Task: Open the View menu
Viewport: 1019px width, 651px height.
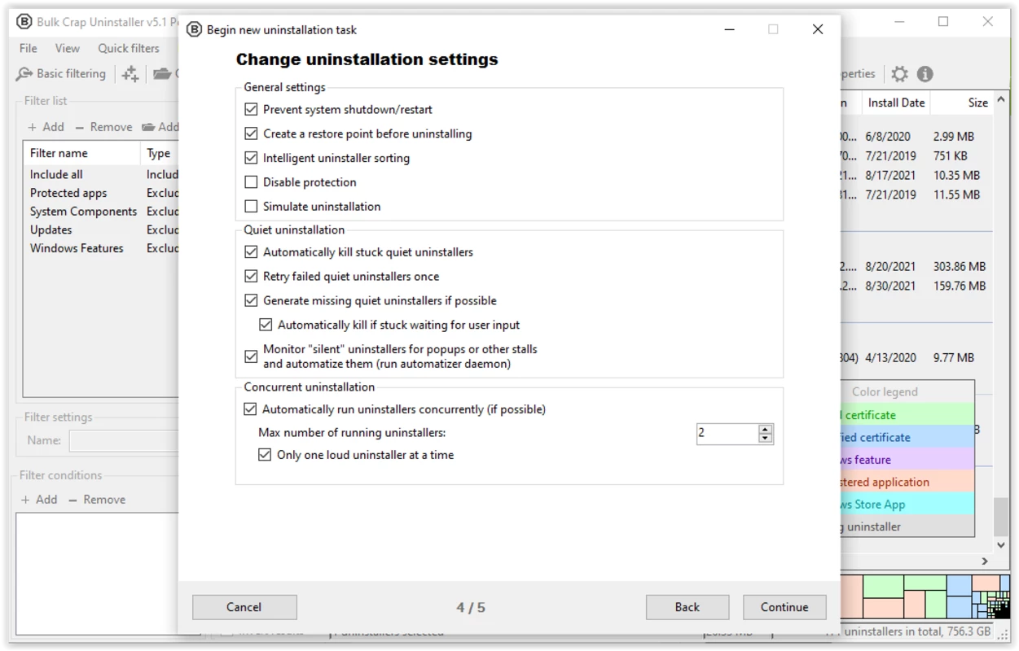Action: pyautogui.click(x=68, y=48)
